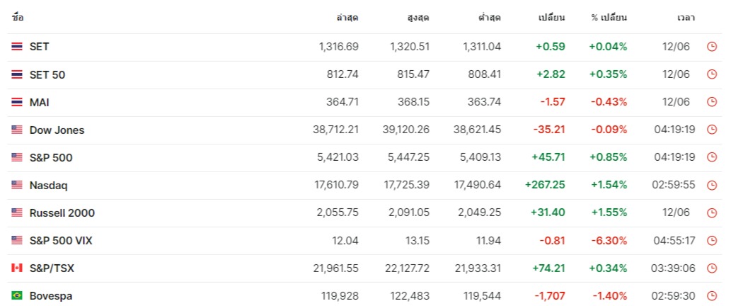The width and height of the screenshot is (731, 306).
Task: Open the Dow Jones index page
Action: pos(57,130)
